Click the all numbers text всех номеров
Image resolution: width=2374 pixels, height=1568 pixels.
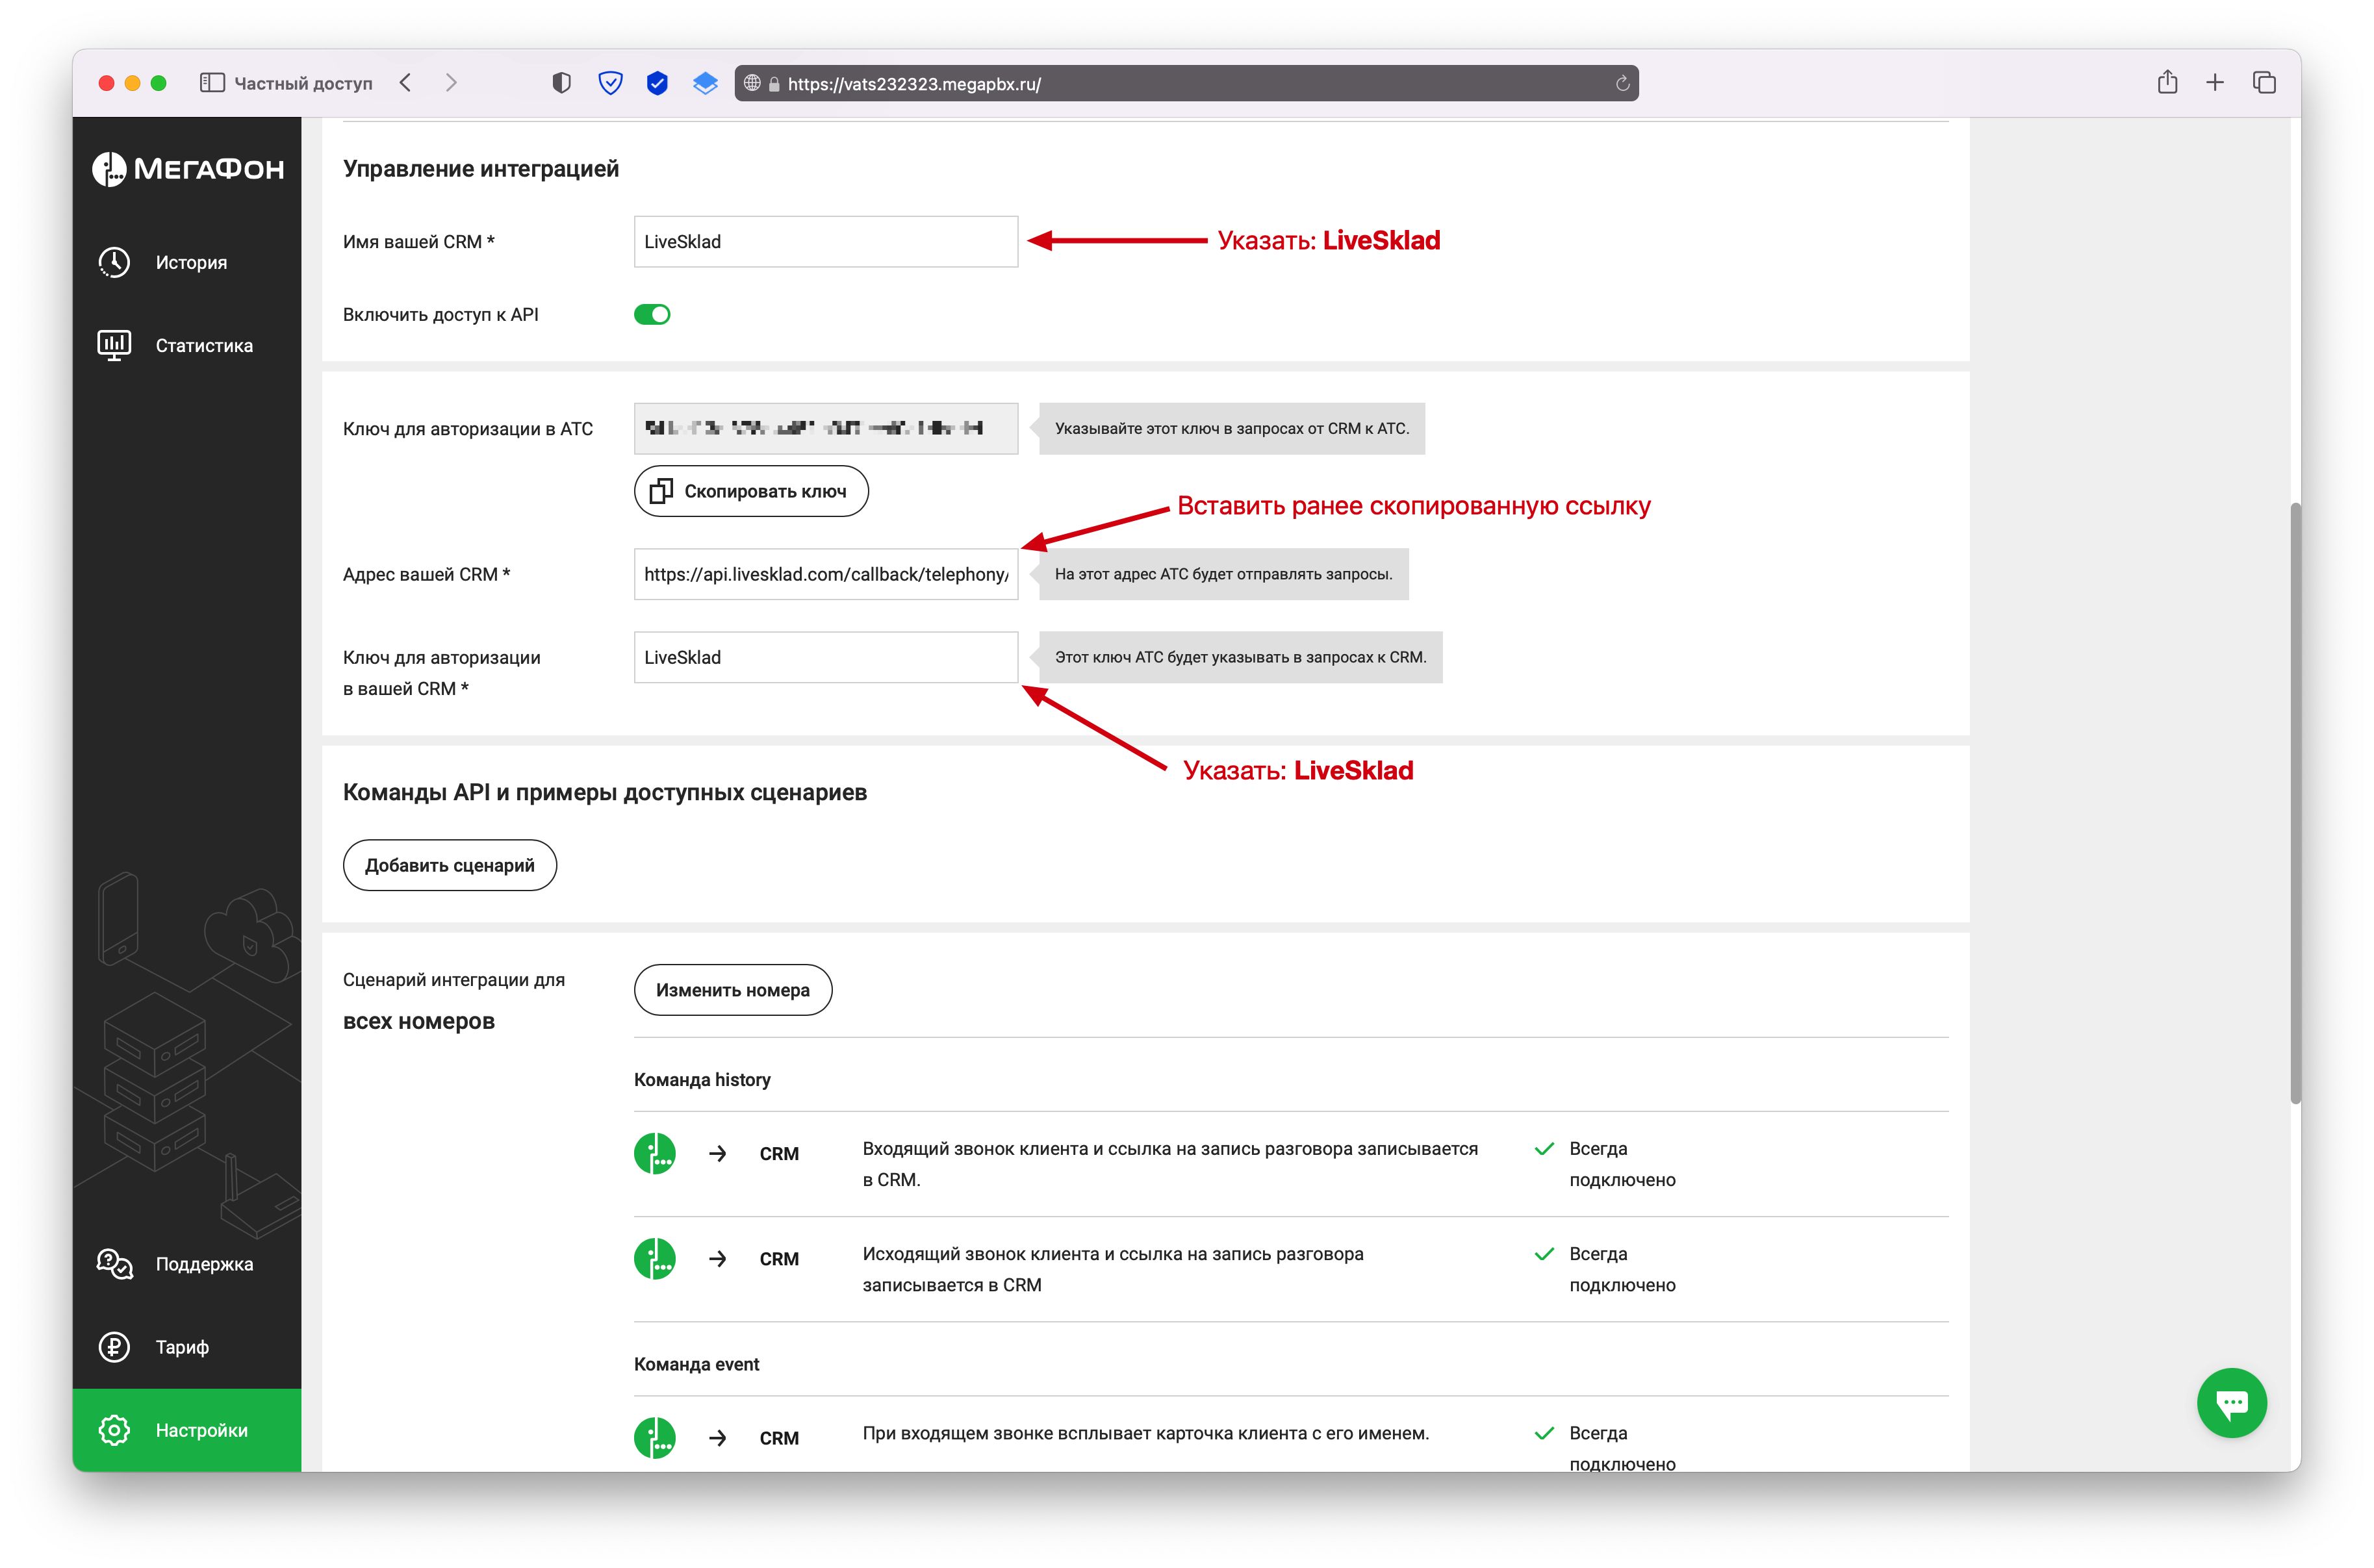419,1021
